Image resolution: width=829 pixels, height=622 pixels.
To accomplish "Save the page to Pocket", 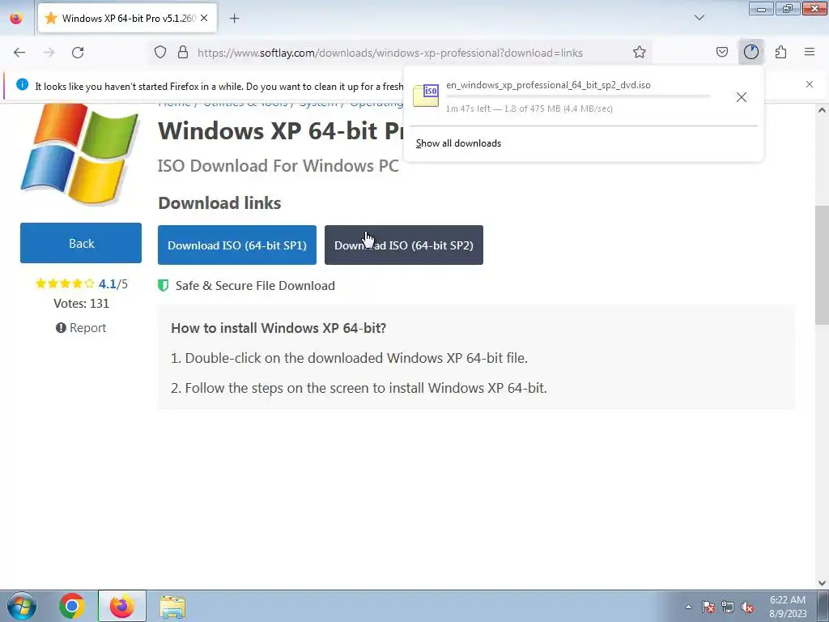I will click(721, 53).
